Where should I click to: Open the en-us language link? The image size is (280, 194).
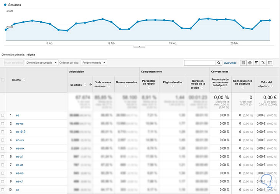point(20,140)
